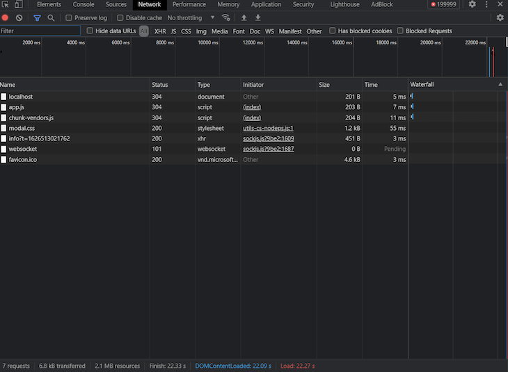Filter requests by Other
The width and height of the screenshot is (508, 372).
coord(315,31)
